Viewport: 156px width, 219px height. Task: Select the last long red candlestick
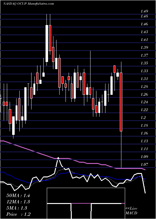pyautogui.click(x=121, y=102)
